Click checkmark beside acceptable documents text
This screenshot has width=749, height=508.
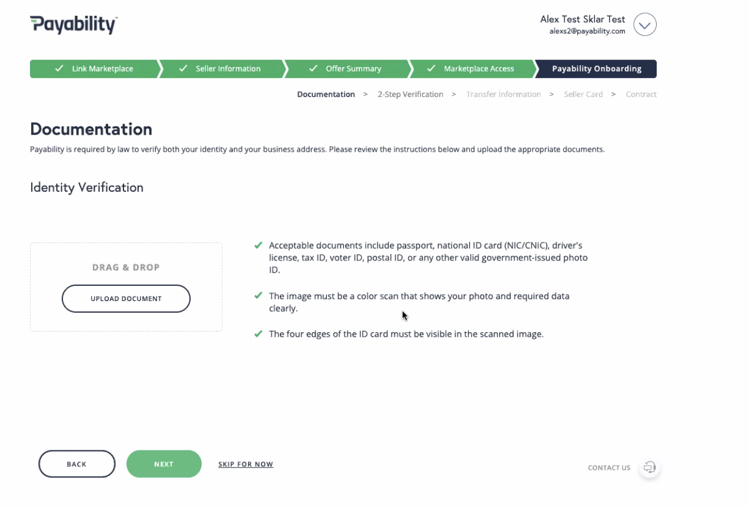click(258, 245)
